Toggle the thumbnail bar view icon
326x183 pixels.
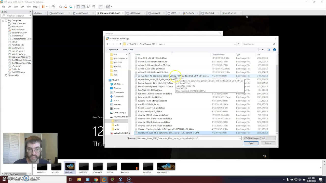point(83,7)
